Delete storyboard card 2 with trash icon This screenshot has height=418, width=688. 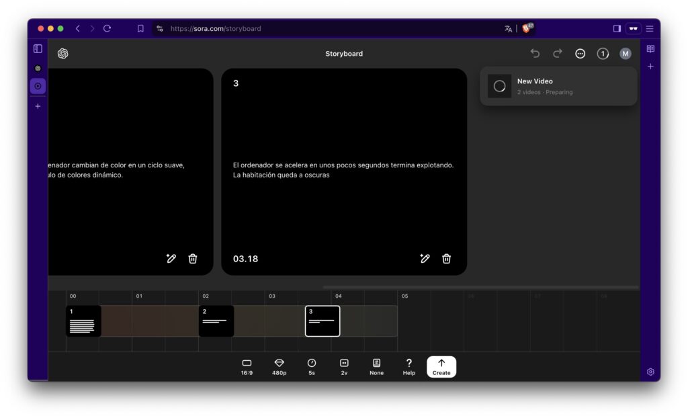(193, 259)
